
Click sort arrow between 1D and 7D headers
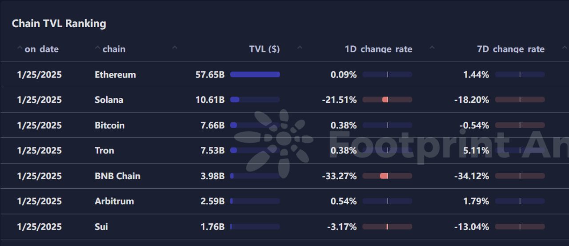pos(432,47)
